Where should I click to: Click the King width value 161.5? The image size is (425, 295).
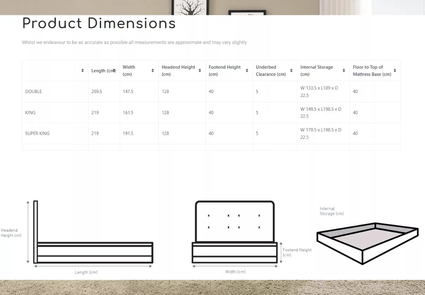[x=128, y=113]
